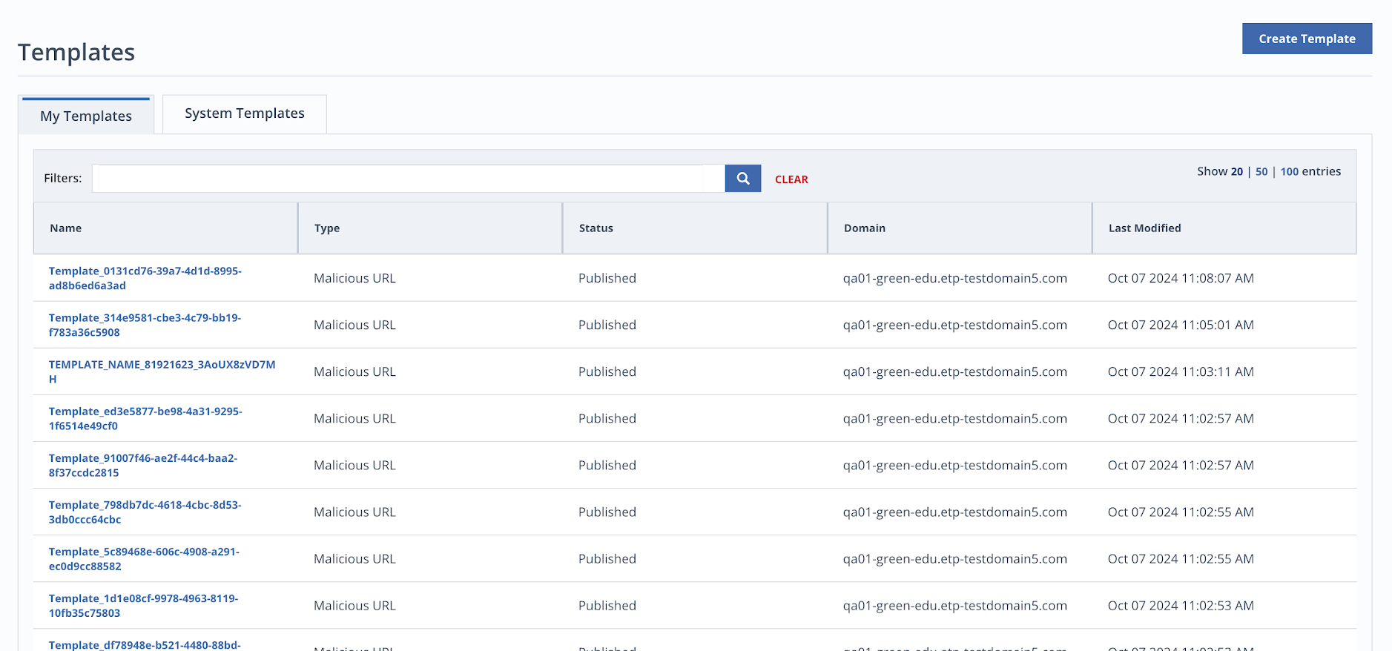Click Published status in Template_ed3e5877 row
Viewport: 1392px width, 651px height.
pos(607,418)
